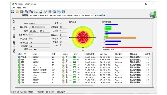Screen dimensions: 167x95
Task: Select the CMCC network SSID in the list
Action: pos(37,67)
